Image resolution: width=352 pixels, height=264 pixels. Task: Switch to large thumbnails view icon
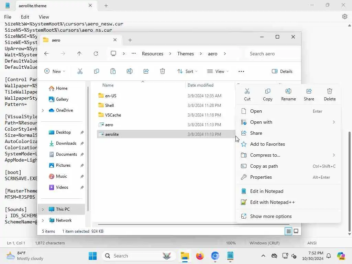296,231
